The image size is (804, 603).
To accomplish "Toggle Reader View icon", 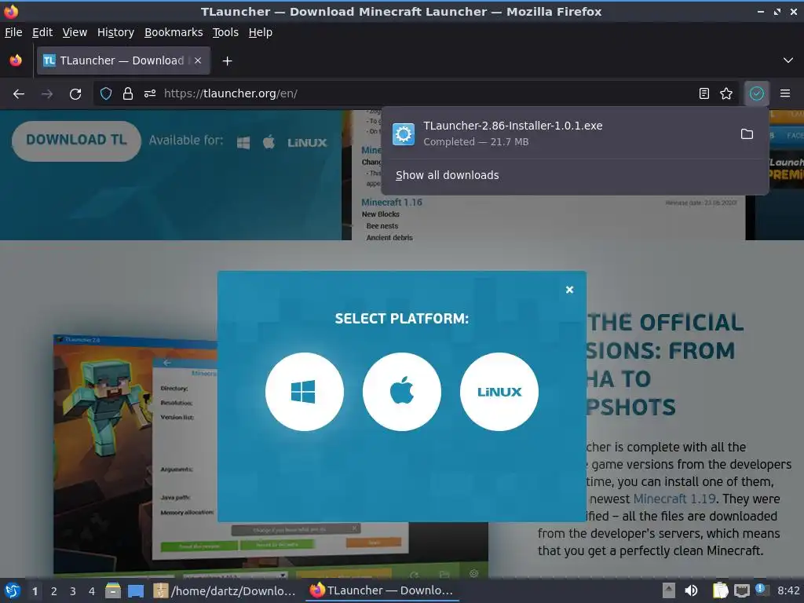I will point(704,94).
